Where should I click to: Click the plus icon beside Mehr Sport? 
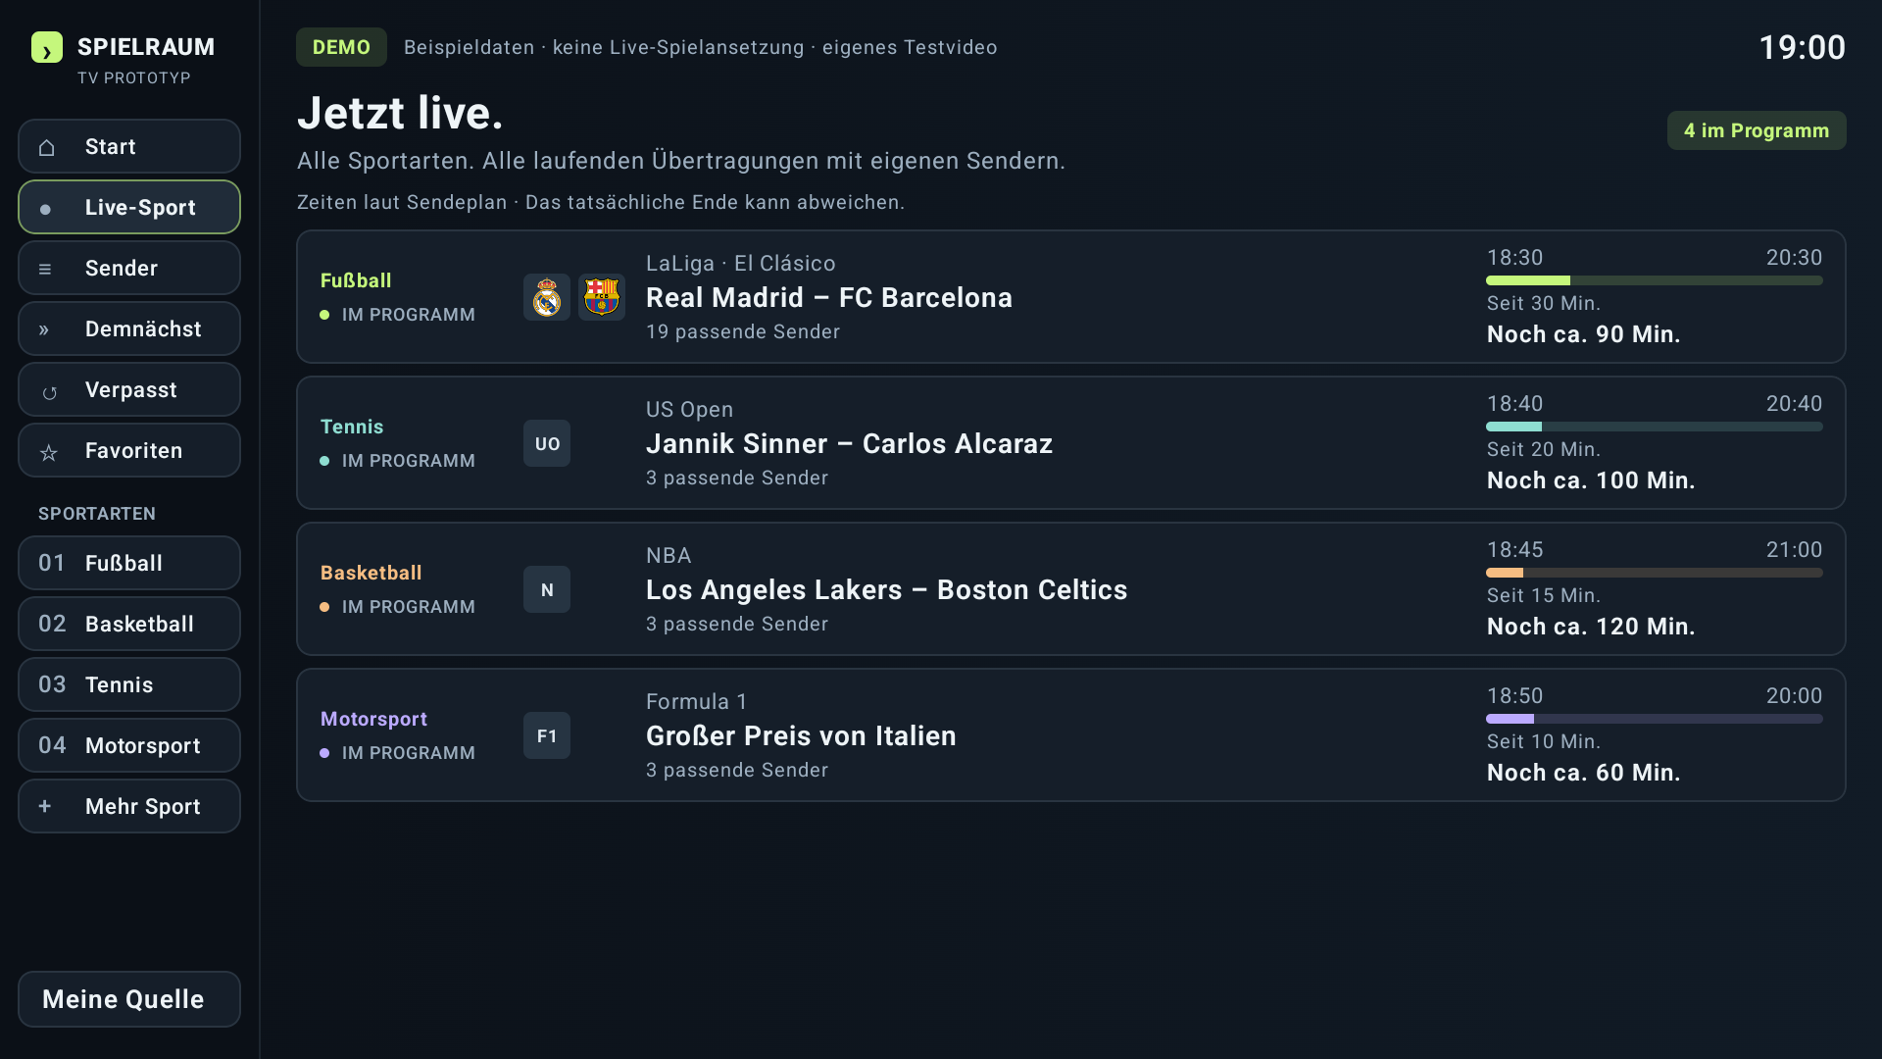pos(45,806)
